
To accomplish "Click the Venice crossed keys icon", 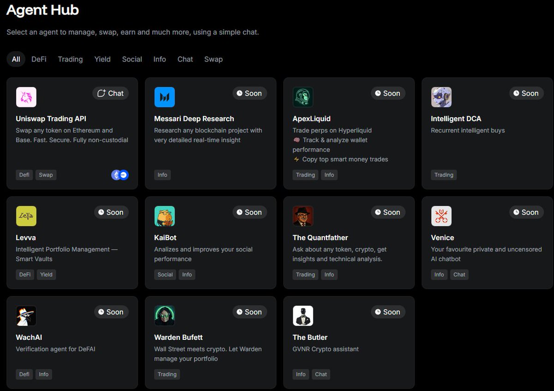I will pos(441,216).
